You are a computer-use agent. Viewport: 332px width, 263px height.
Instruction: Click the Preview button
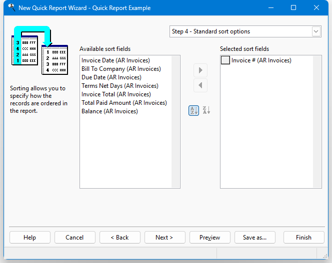coord(210,238)
